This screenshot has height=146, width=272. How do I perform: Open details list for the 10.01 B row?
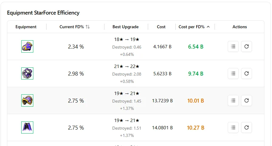click(x=233, y=100)
